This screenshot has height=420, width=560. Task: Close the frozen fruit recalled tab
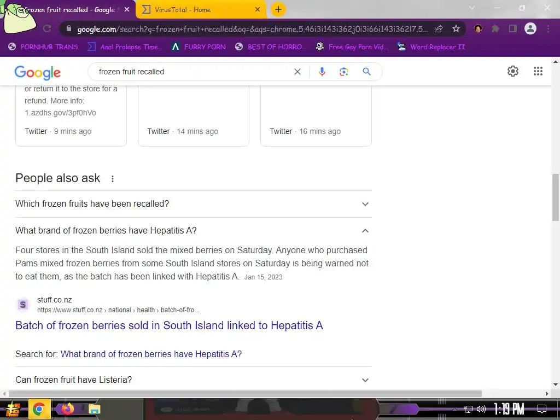coord(127,10)
